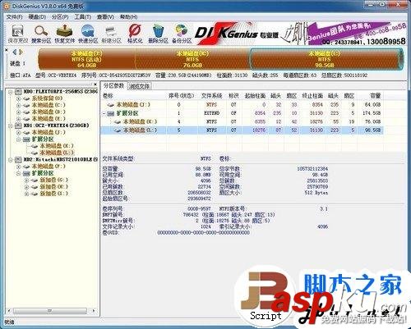The image size is (411, 329).
Task: Select the 本地磁盘(L:) row in the partition table
Action: (x=242, y=130)
